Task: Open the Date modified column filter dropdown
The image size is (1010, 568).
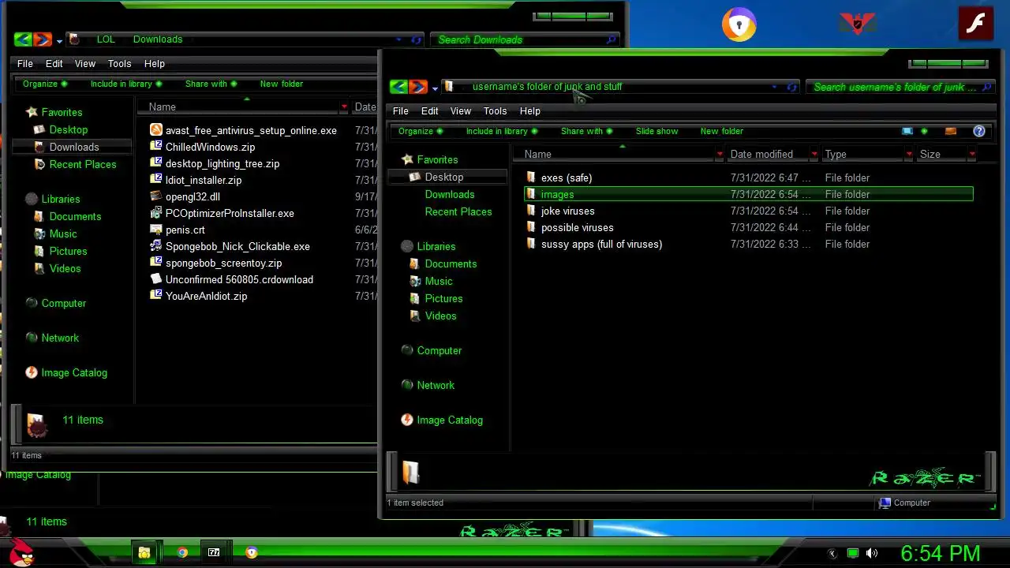Action: [814, 155]
